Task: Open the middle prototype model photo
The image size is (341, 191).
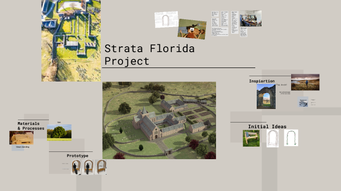Action: pos(88,167)
